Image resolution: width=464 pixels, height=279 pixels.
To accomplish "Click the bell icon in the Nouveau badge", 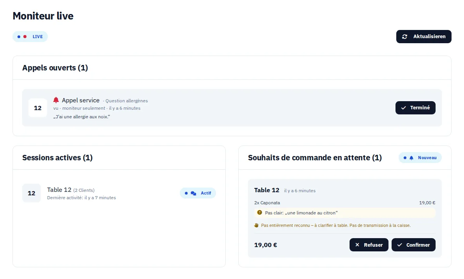I will click(x=411, y=158).
